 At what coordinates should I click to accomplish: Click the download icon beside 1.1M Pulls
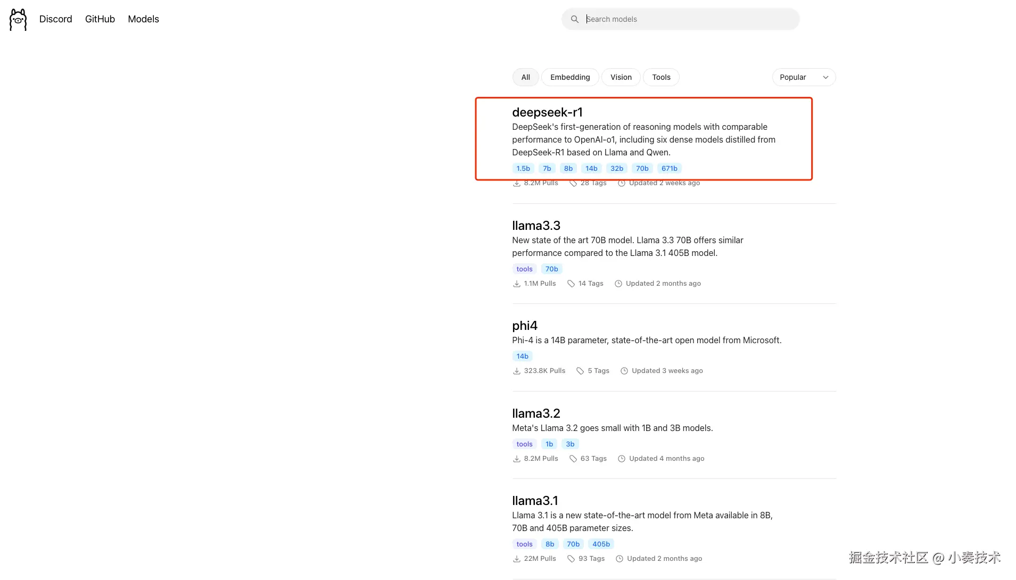(x=516, y=284)
